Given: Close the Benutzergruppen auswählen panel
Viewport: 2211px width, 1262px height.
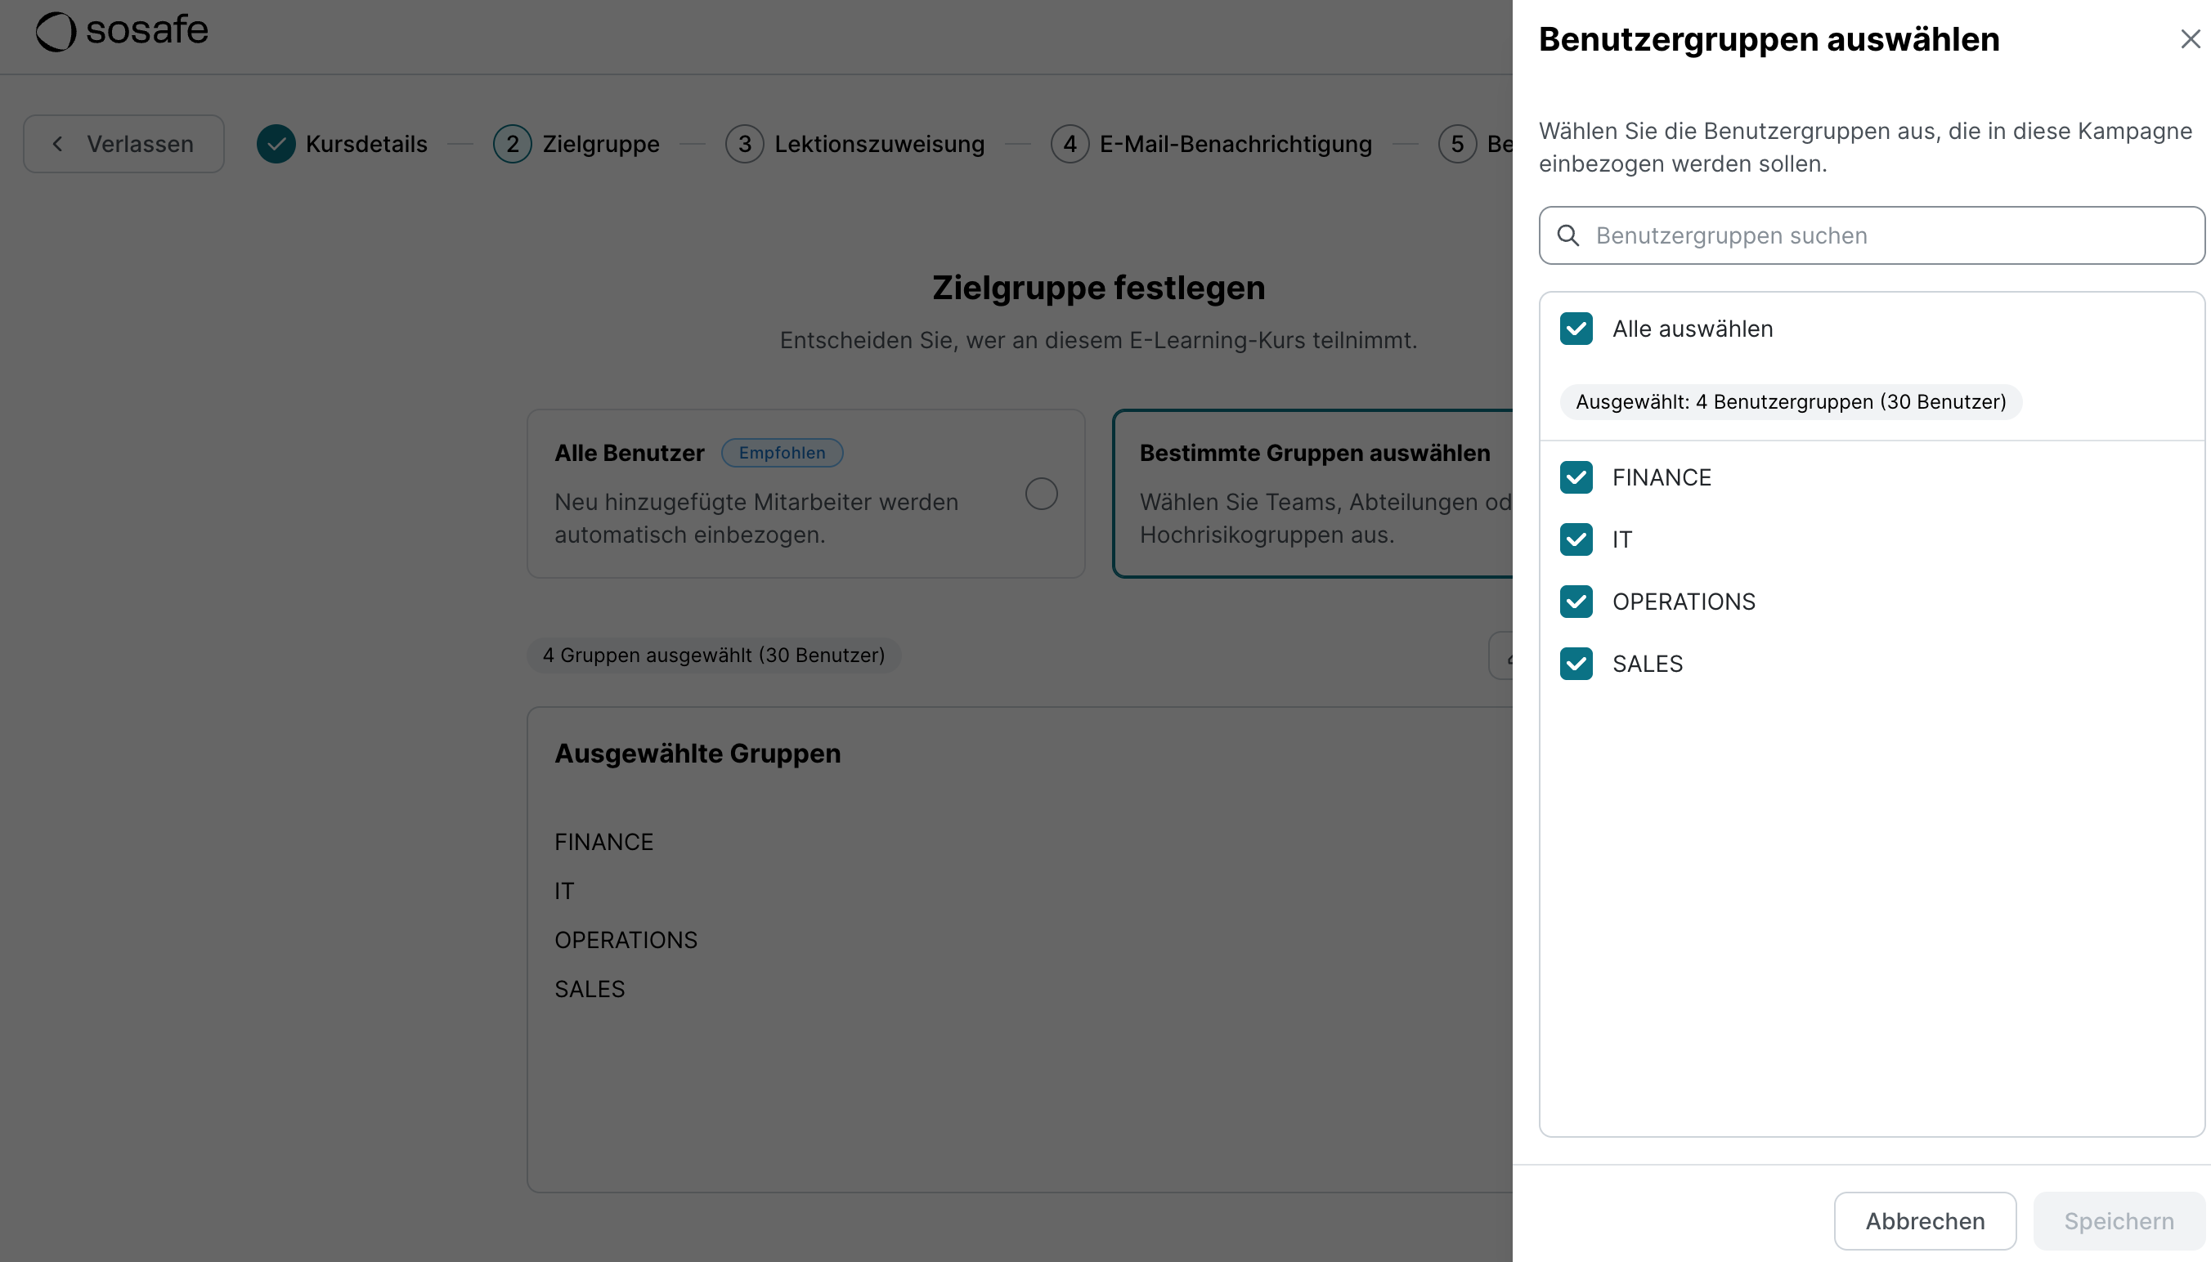Looking at the screenshot, I should pyautogui.click(x=2191, y=39).
